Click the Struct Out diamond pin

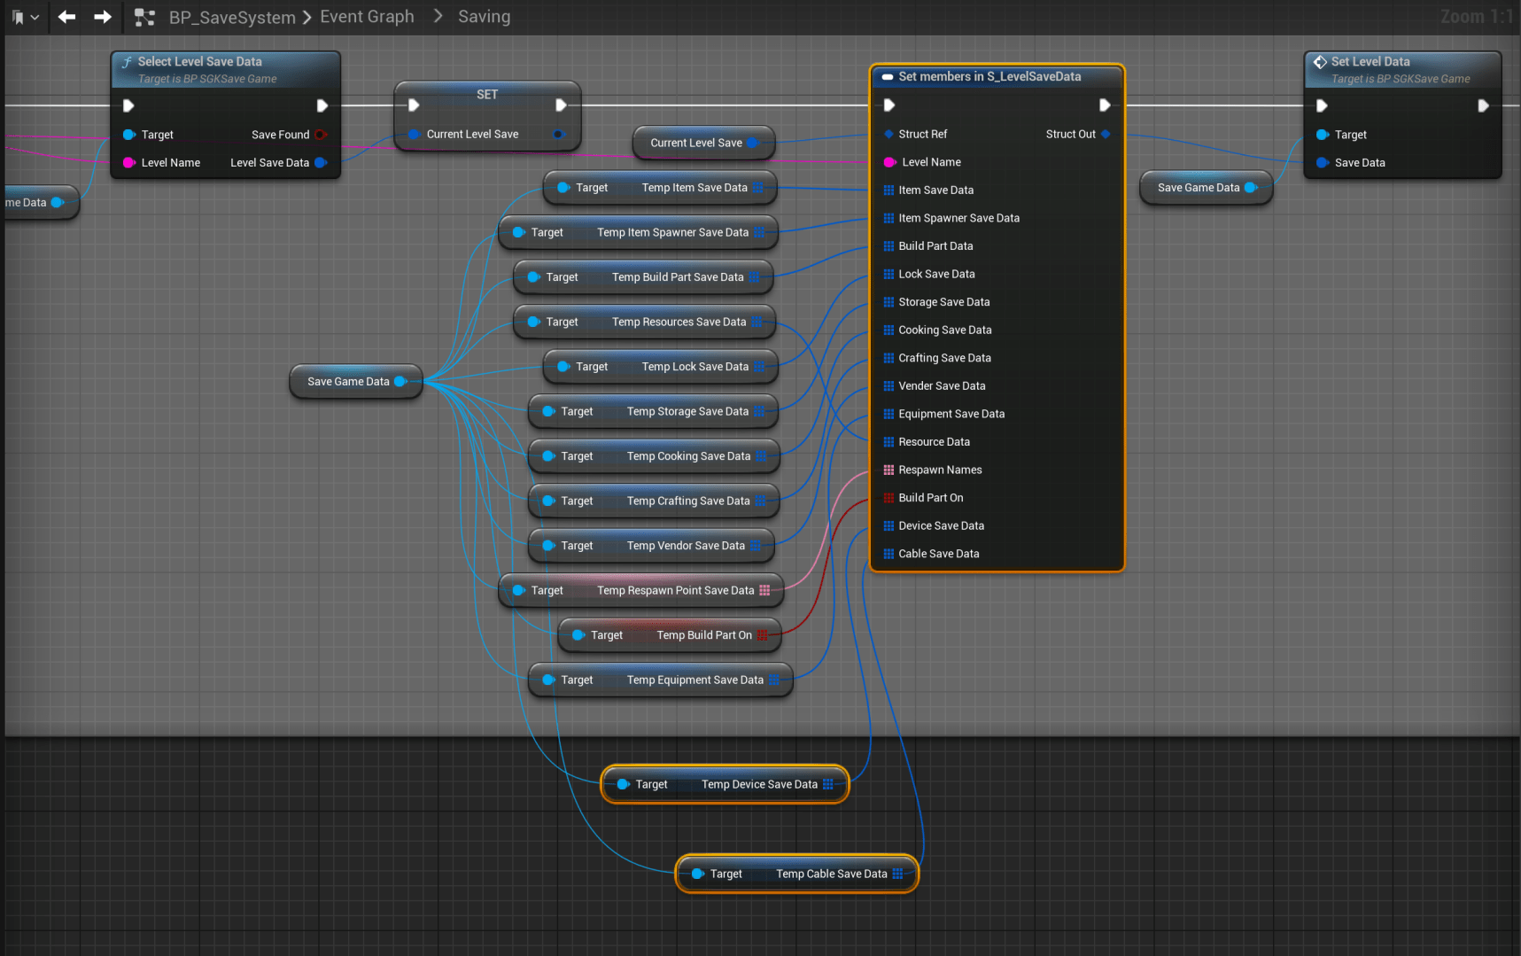(x=1106, y=135)
